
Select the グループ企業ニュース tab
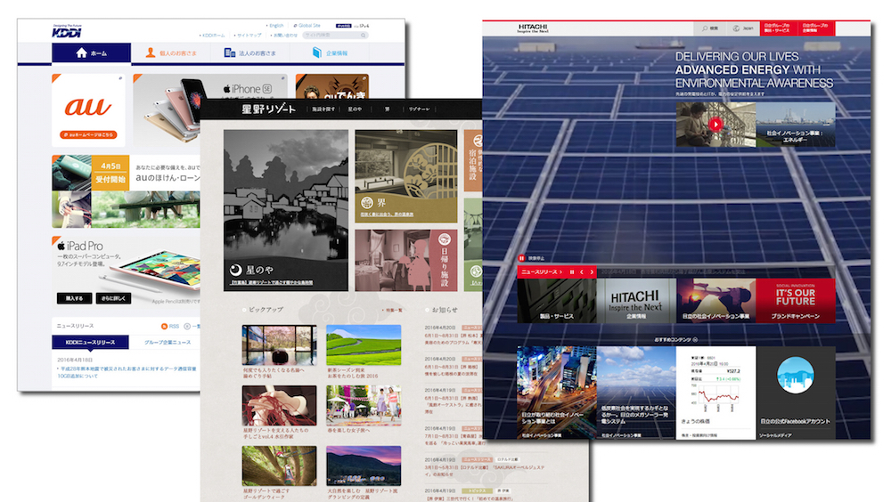click(168, 343)
